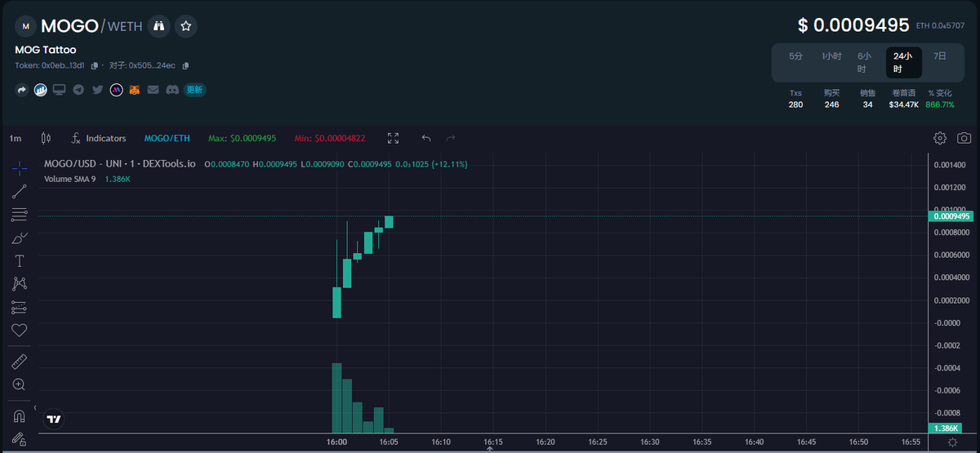
Task: Click the M token logo avatar
Action: [x=25, y=26]
